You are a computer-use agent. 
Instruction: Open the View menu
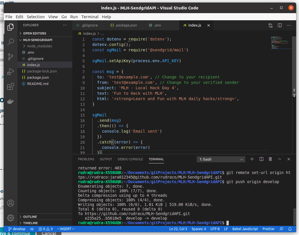point(53,17)
